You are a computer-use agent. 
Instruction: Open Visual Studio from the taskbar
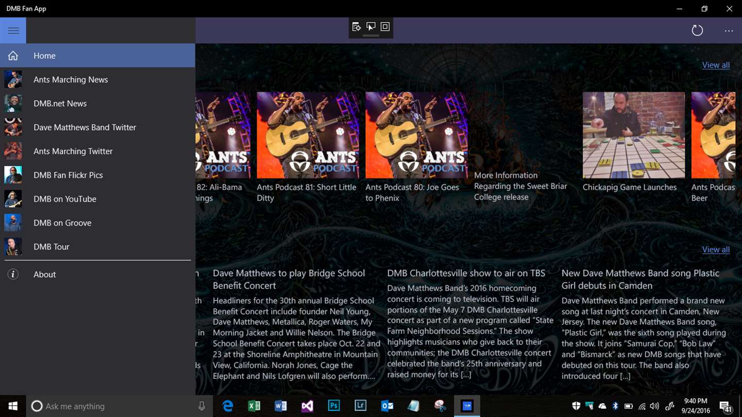click(x=307, y=406)
